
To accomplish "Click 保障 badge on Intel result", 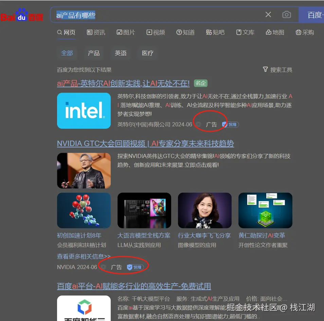I will click(x=230, y=124).
